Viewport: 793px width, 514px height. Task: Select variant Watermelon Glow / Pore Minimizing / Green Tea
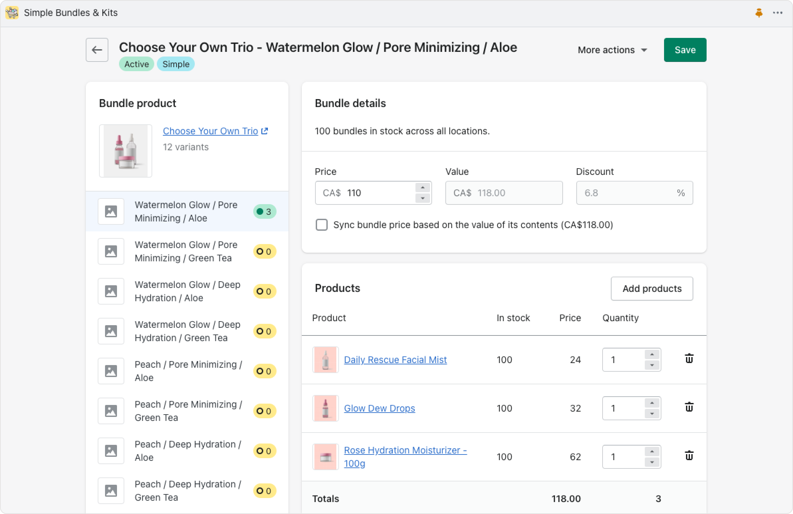click(x=187, y=251)
